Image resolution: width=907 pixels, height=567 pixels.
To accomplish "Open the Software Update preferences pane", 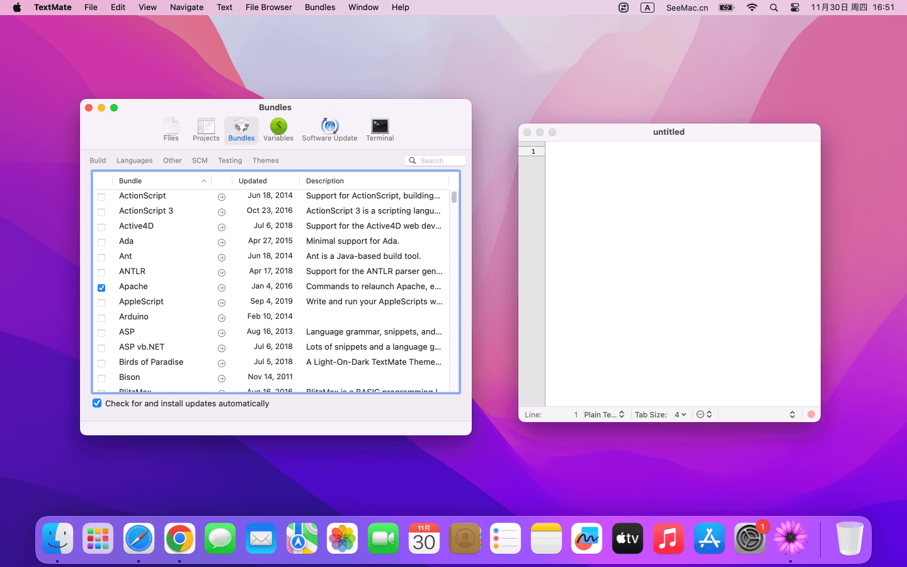I will [329, 130].
